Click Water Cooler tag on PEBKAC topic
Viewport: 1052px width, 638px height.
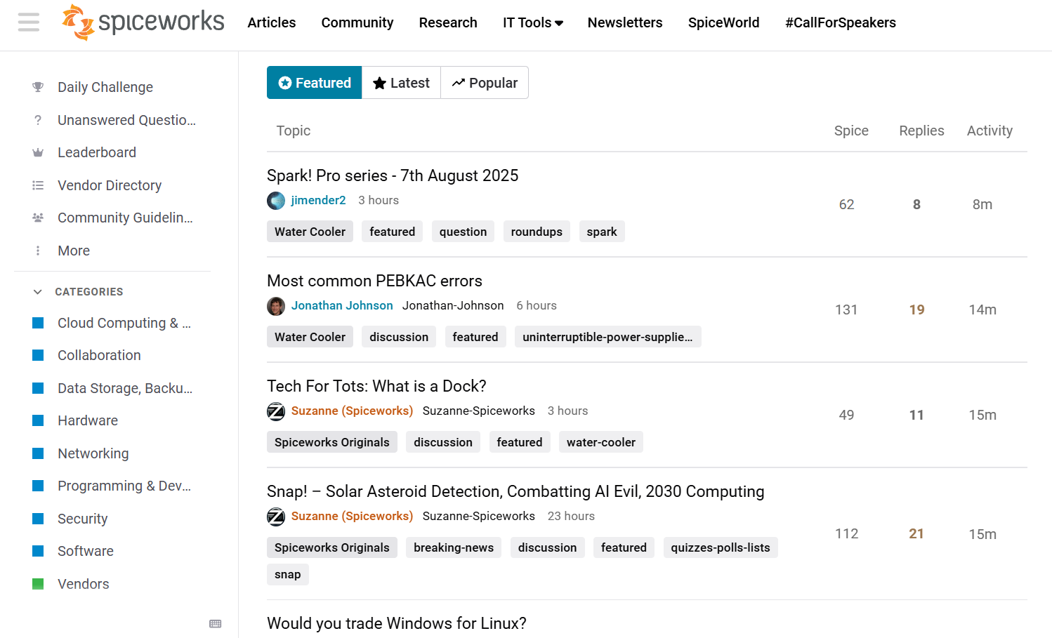coord(310,337)
